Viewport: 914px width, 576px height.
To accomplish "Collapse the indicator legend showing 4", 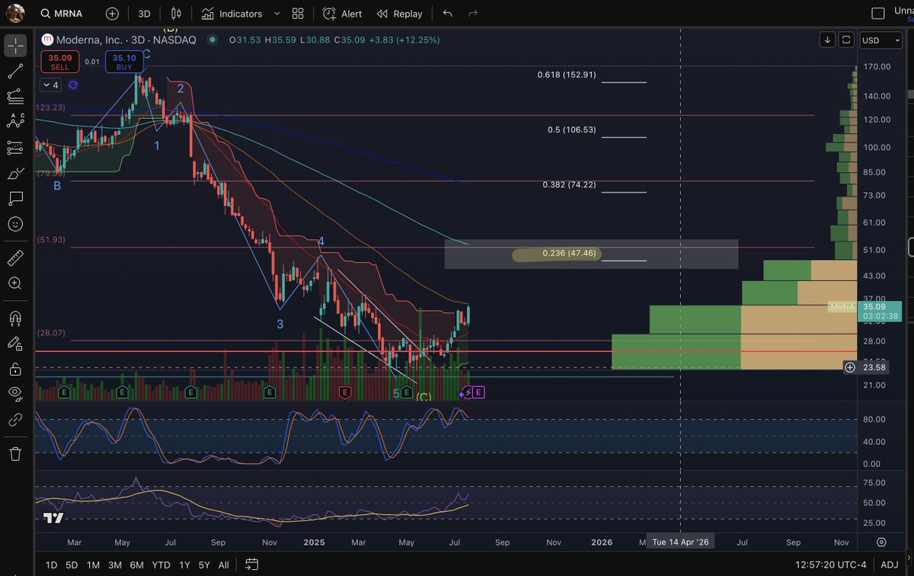I will pyautogui.click(x=51, y=85).
